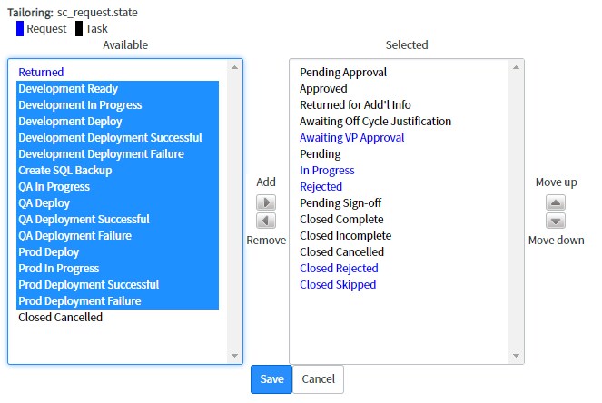Cancel the tailoring dialog
The width and height of the screenshot is (602, 403).
coord(318,379)
